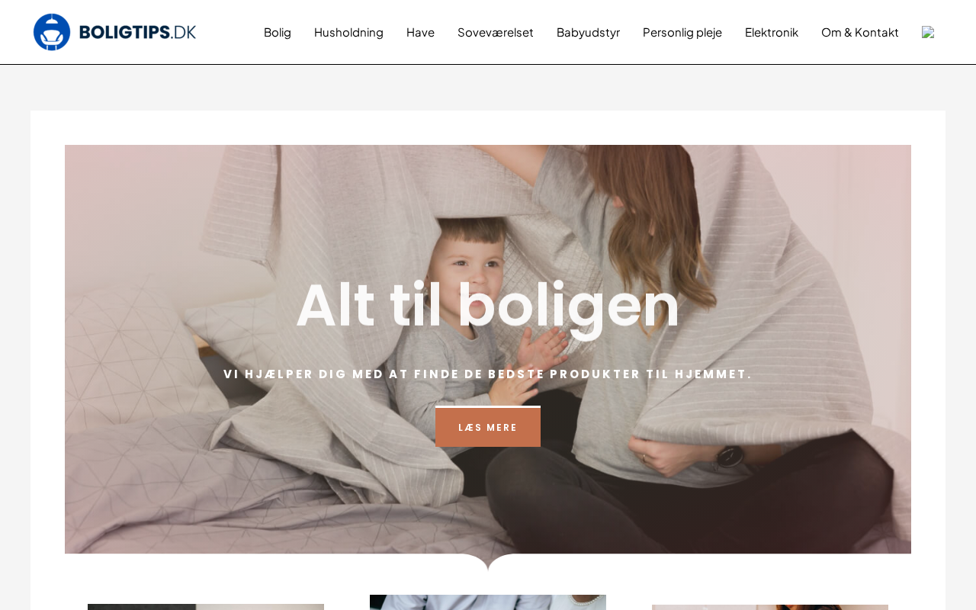Open the Husholdning menu item
Screen dimensions: 976x610
point(348,32)
